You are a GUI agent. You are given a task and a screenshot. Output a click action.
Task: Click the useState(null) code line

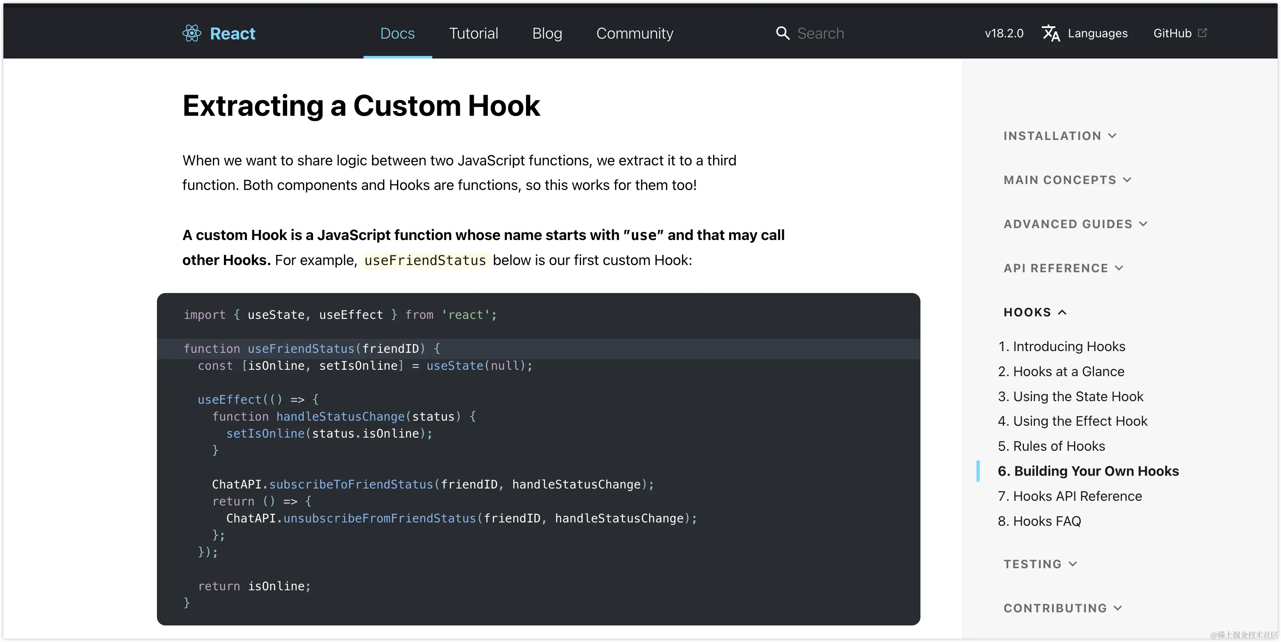[x=365, y=366]
